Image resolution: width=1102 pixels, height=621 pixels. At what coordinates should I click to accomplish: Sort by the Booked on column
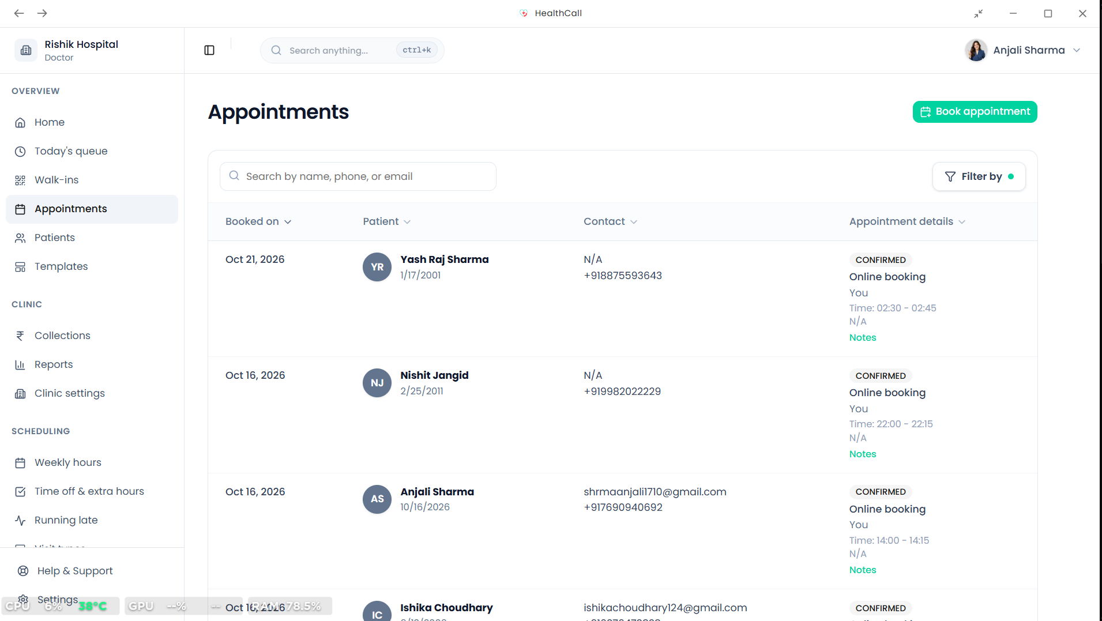point(258,221)
